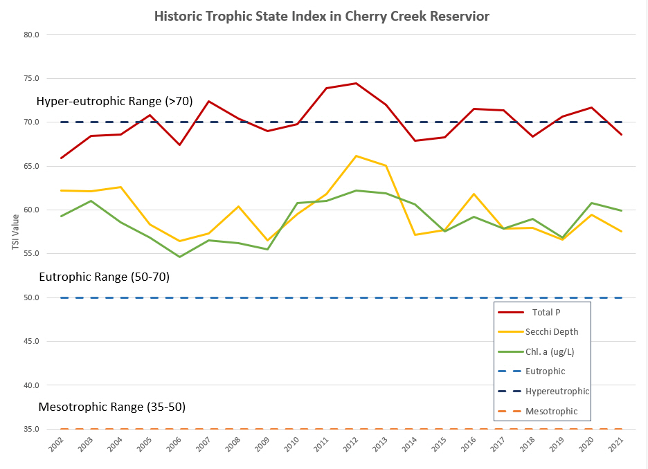Screen dimensions: 648x469
Task: Click the 2002 x-axis label
Action: [56, 444]
